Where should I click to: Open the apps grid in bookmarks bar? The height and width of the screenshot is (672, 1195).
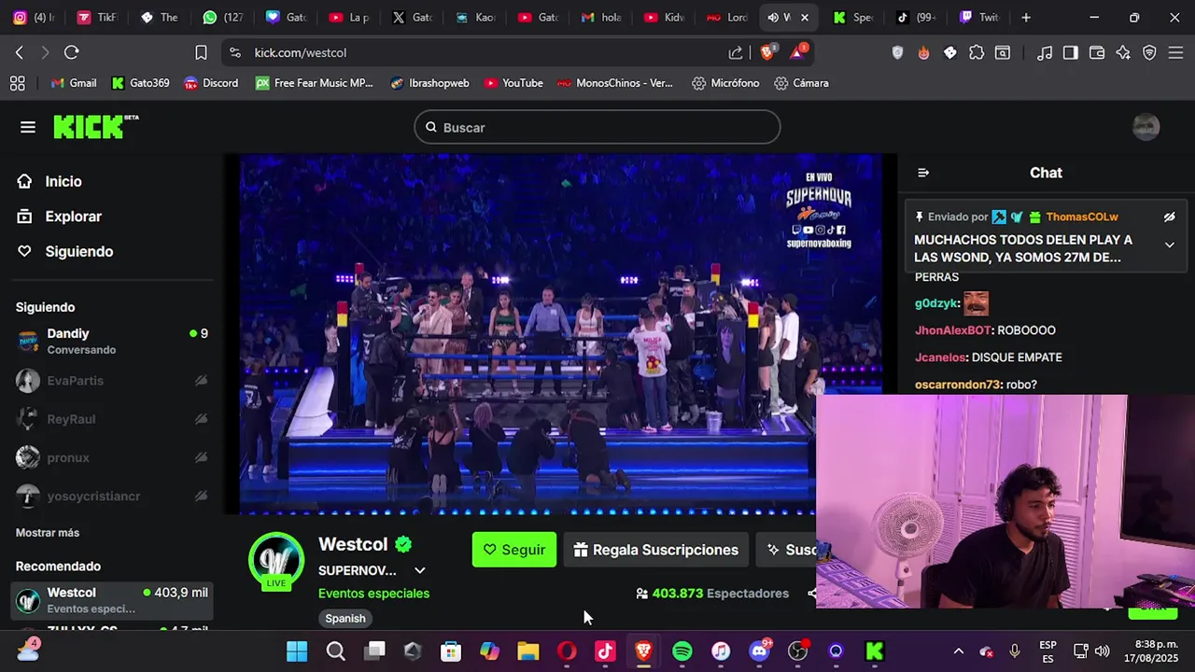pyautogui.click(x=17, y=83)
